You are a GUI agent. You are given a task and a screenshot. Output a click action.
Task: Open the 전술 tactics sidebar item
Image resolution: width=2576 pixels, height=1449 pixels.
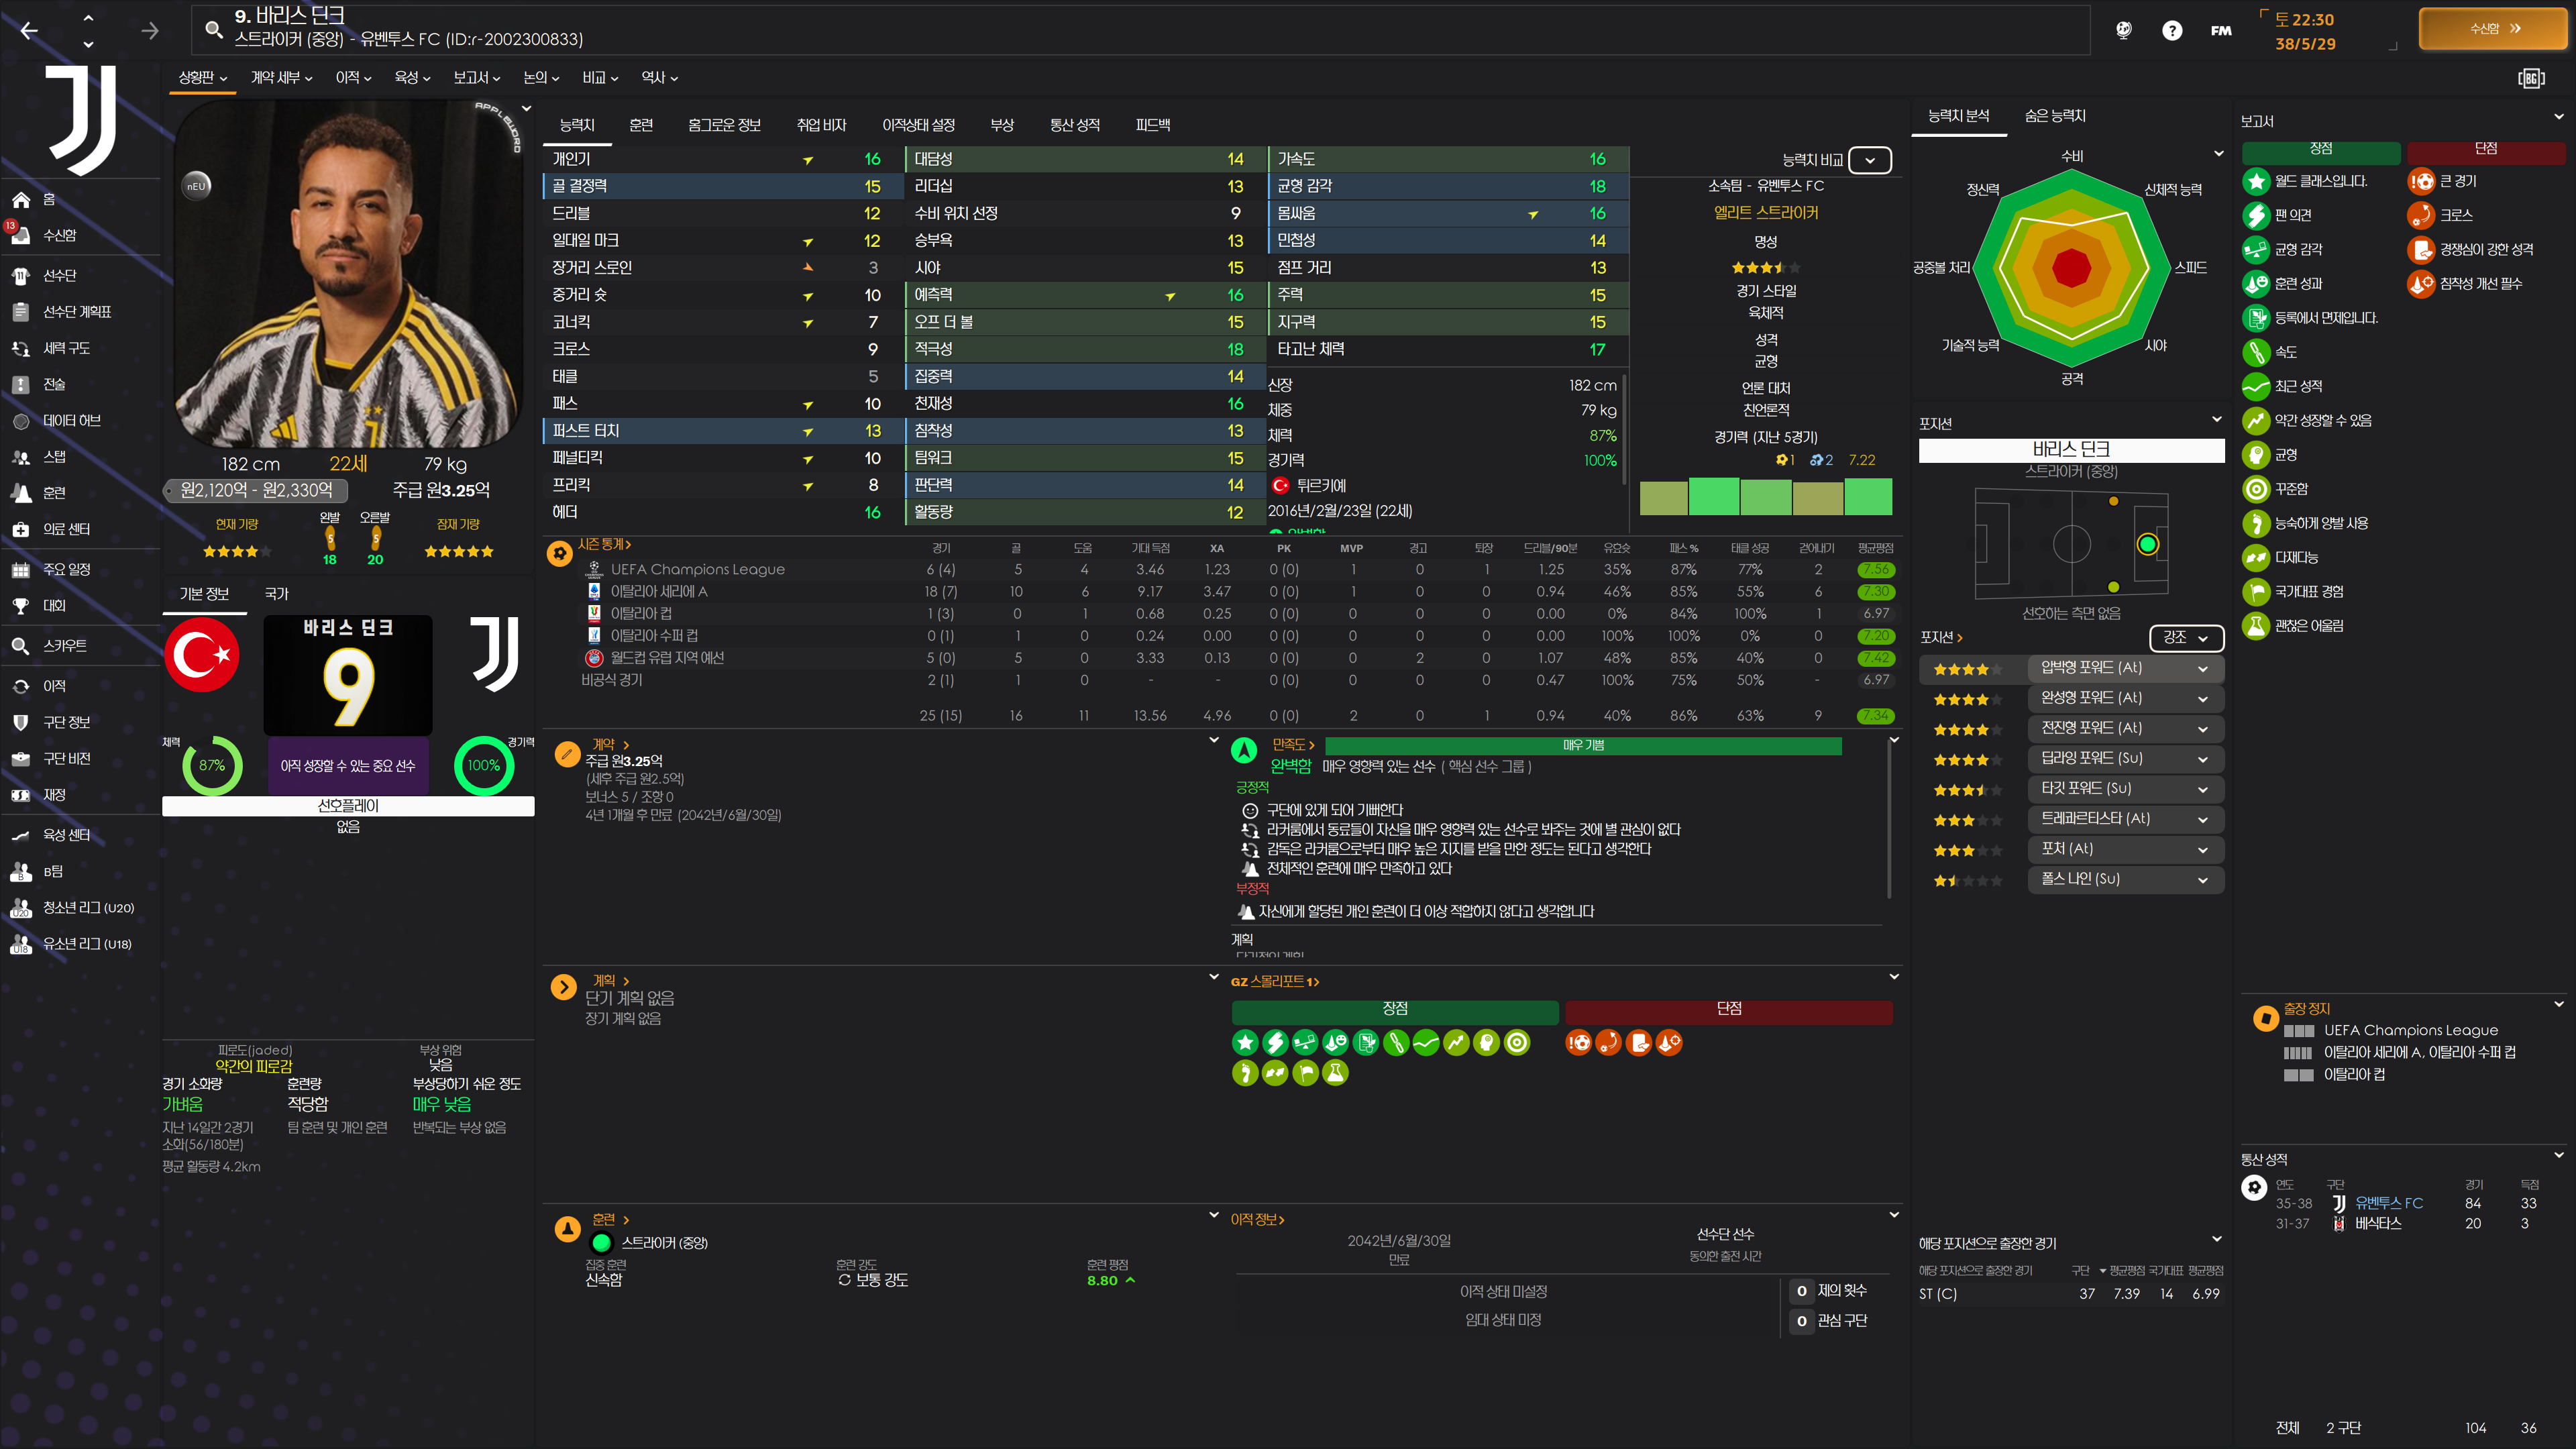[54, 384]
